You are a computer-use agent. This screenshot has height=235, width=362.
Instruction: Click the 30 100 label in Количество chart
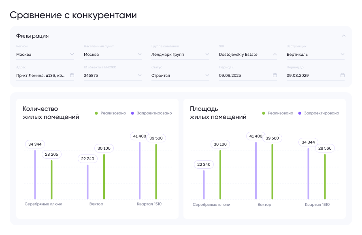click(104, 148)
